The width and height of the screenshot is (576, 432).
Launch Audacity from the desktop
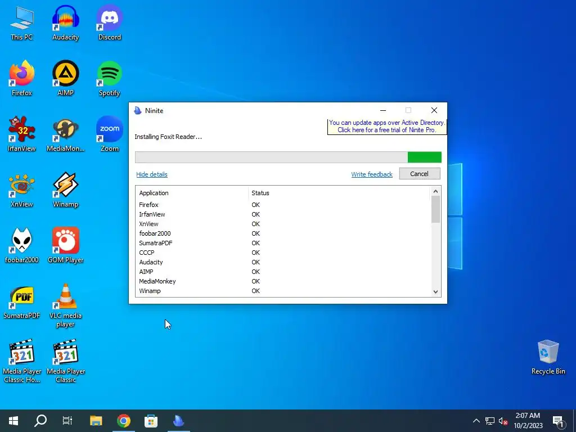[65, 24]
